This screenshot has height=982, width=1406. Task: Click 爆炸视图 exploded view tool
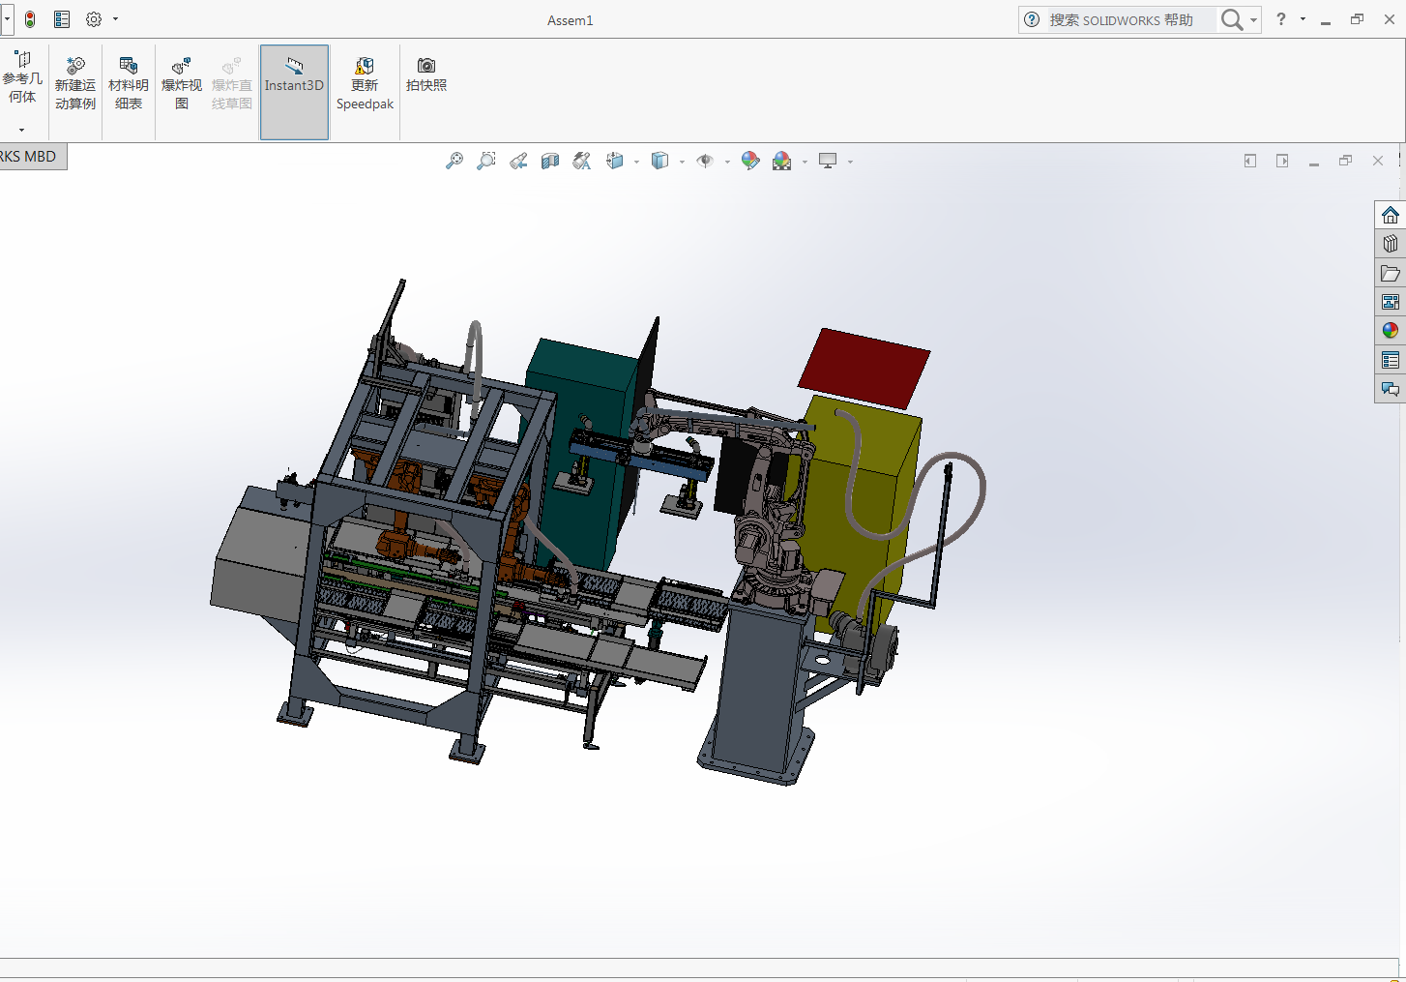click(x=182, y=84)
